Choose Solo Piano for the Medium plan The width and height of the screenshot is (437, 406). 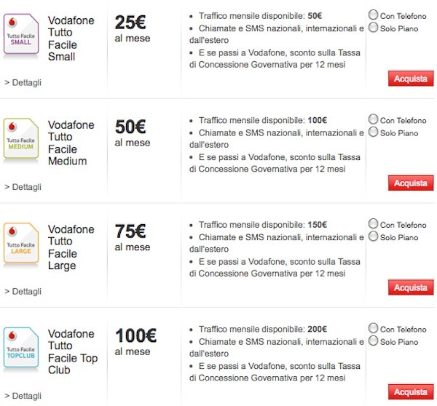(x=374, y=132)
